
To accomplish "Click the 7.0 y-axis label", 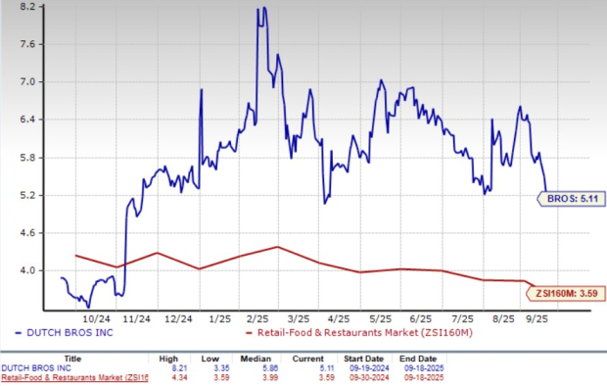I will 27,81.
